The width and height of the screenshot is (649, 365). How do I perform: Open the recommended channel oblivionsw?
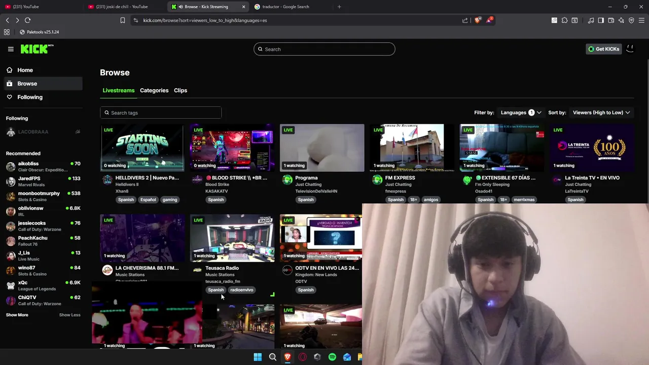pyautogui.click(x=43, y=211)
